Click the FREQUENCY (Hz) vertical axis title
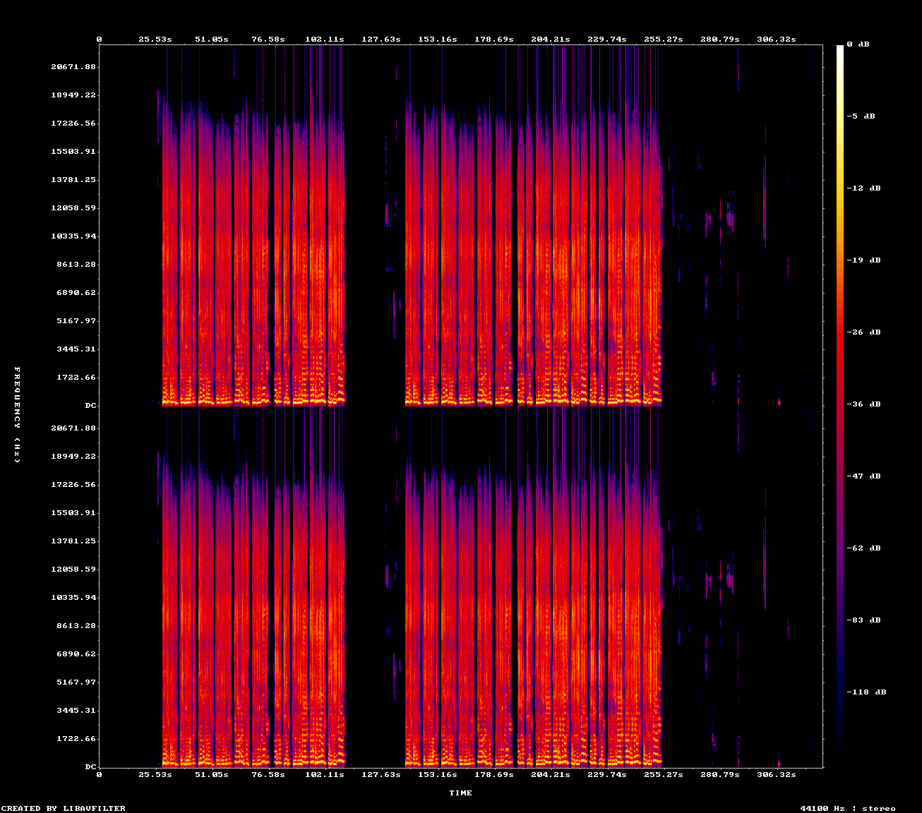Image resolution: width=922 pixels, height=813 pixels. coord(17,415)
